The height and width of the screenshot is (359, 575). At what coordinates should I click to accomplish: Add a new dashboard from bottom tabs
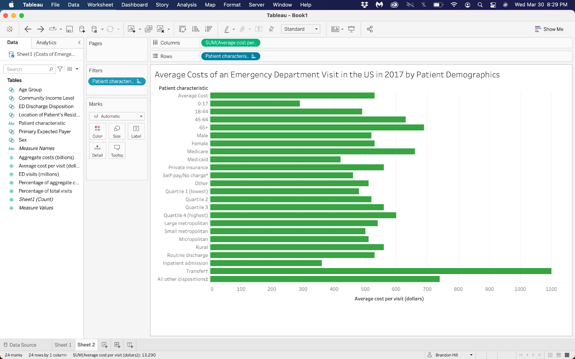point(117,345)
